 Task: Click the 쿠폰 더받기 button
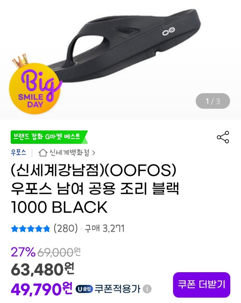201,285
